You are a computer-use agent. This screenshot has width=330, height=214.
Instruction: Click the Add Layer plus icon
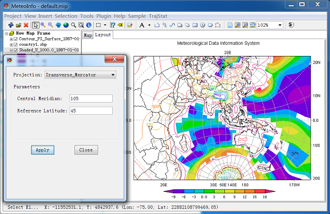tap(11, 25)
